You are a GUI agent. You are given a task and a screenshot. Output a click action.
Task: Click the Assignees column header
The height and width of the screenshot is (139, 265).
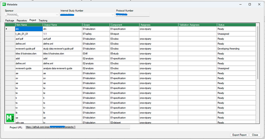point(159,25)
